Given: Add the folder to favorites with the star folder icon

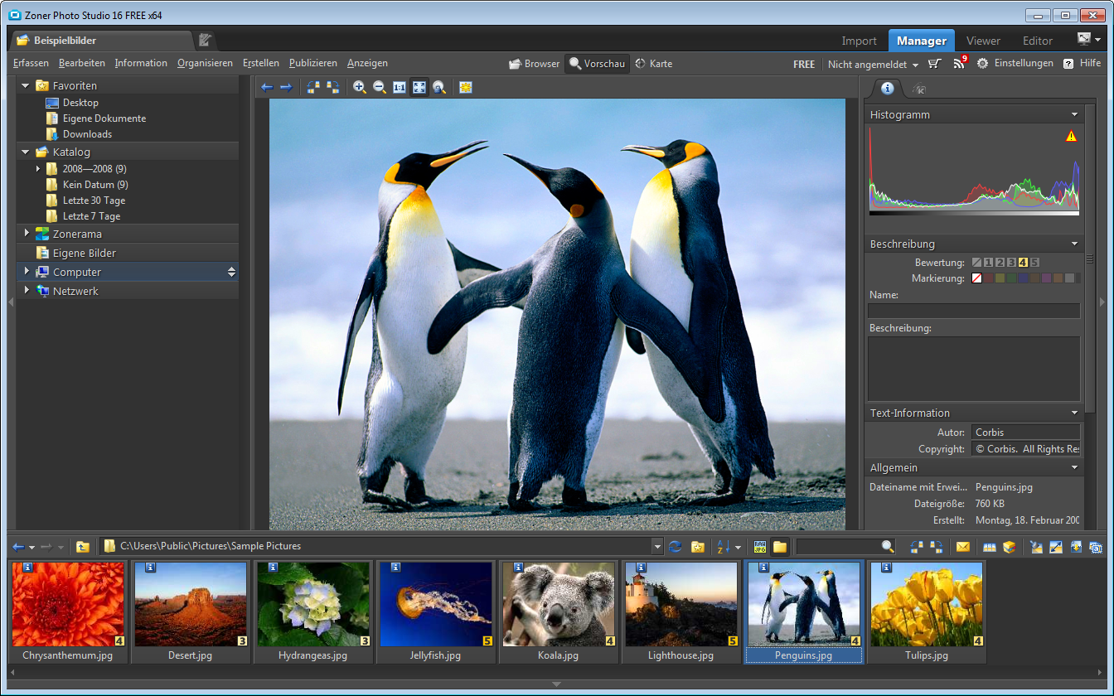Looking at the screenshot, I should point(698,546).
